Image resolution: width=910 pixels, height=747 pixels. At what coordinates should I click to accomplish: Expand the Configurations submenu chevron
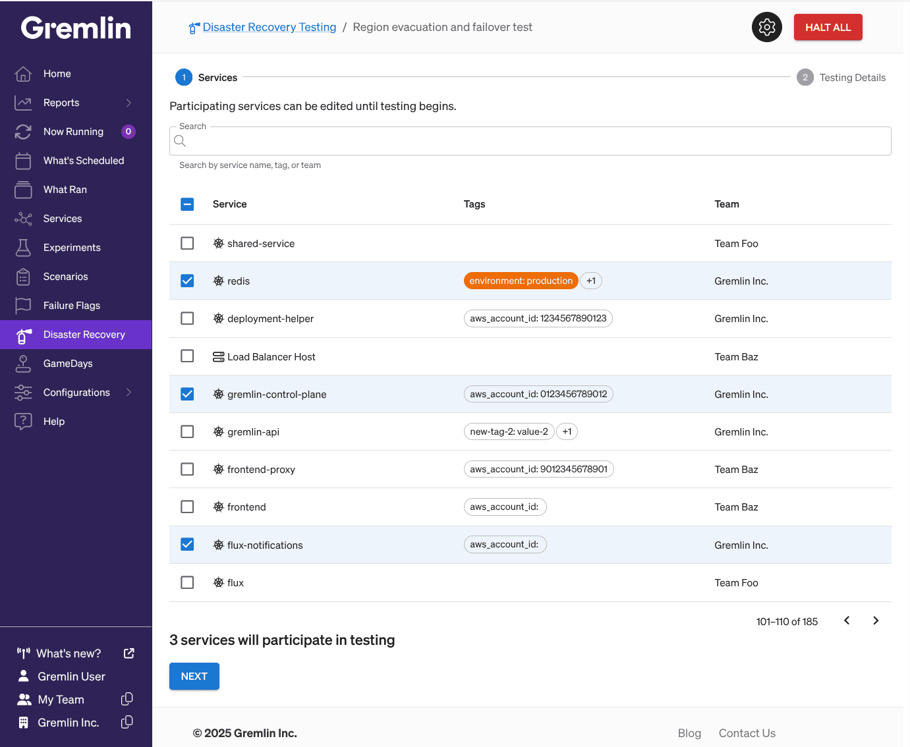coord(128,393)
